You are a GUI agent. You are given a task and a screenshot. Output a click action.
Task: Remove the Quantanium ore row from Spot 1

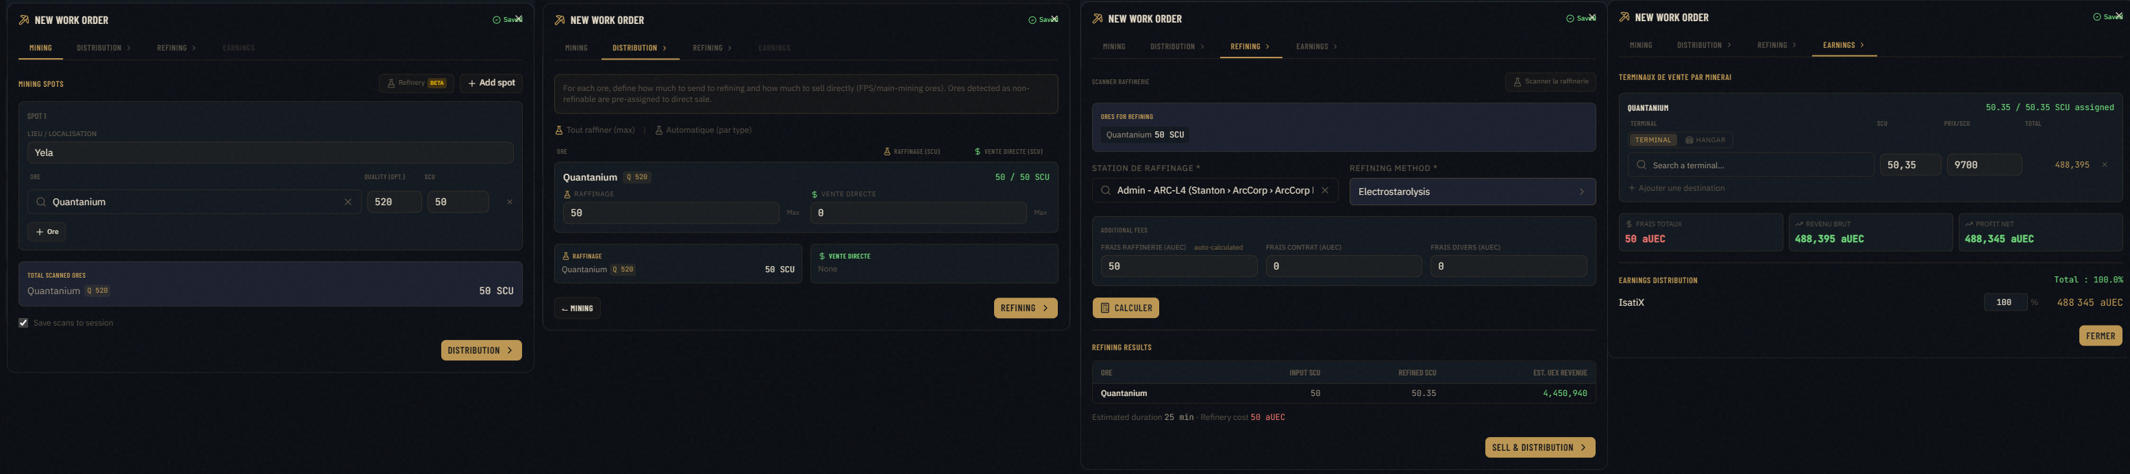[509, 202]
